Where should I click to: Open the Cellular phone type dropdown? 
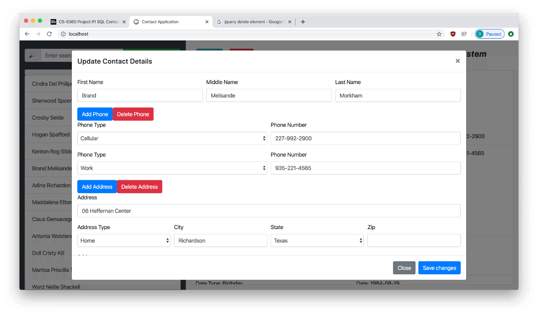[x=172, y=138]
